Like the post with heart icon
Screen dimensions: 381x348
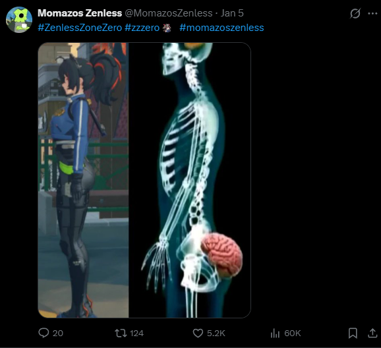[x=198, y=333]
